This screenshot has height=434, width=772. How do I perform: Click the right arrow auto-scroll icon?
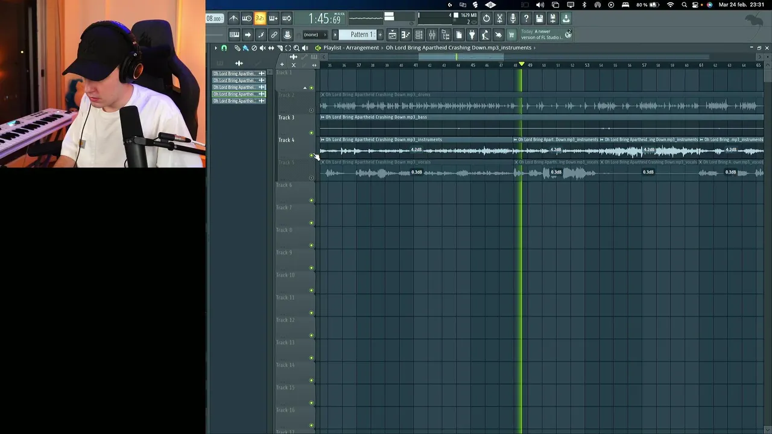[247, 35]
